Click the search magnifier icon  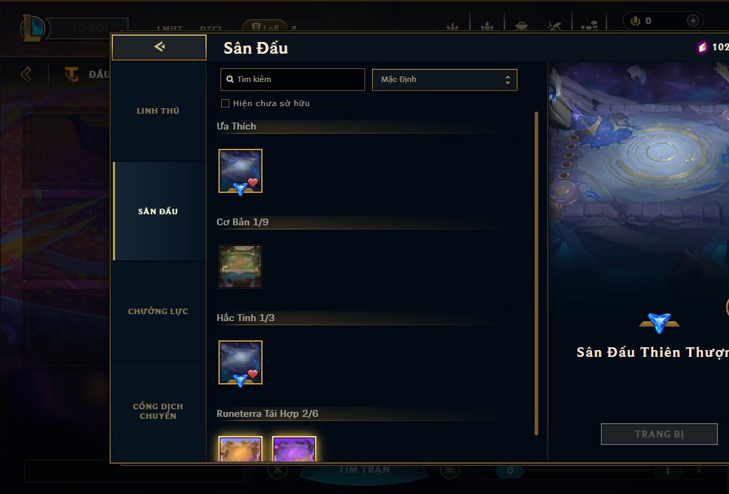pyautogui.click(x=229, y=79)
